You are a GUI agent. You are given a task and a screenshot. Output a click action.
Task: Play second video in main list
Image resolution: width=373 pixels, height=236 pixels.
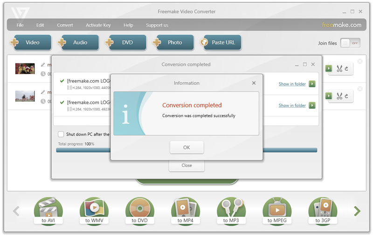329,96
